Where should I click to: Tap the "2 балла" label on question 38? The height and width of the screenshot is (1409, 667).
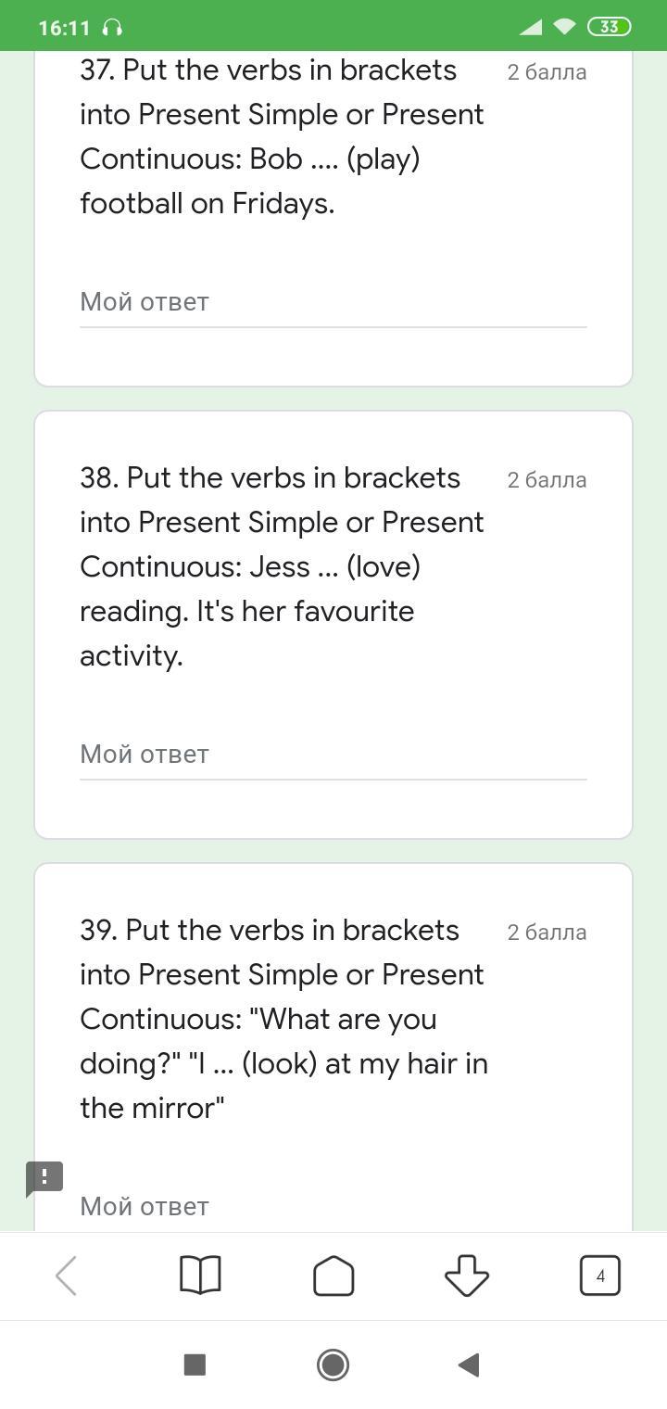pos(547,480)
